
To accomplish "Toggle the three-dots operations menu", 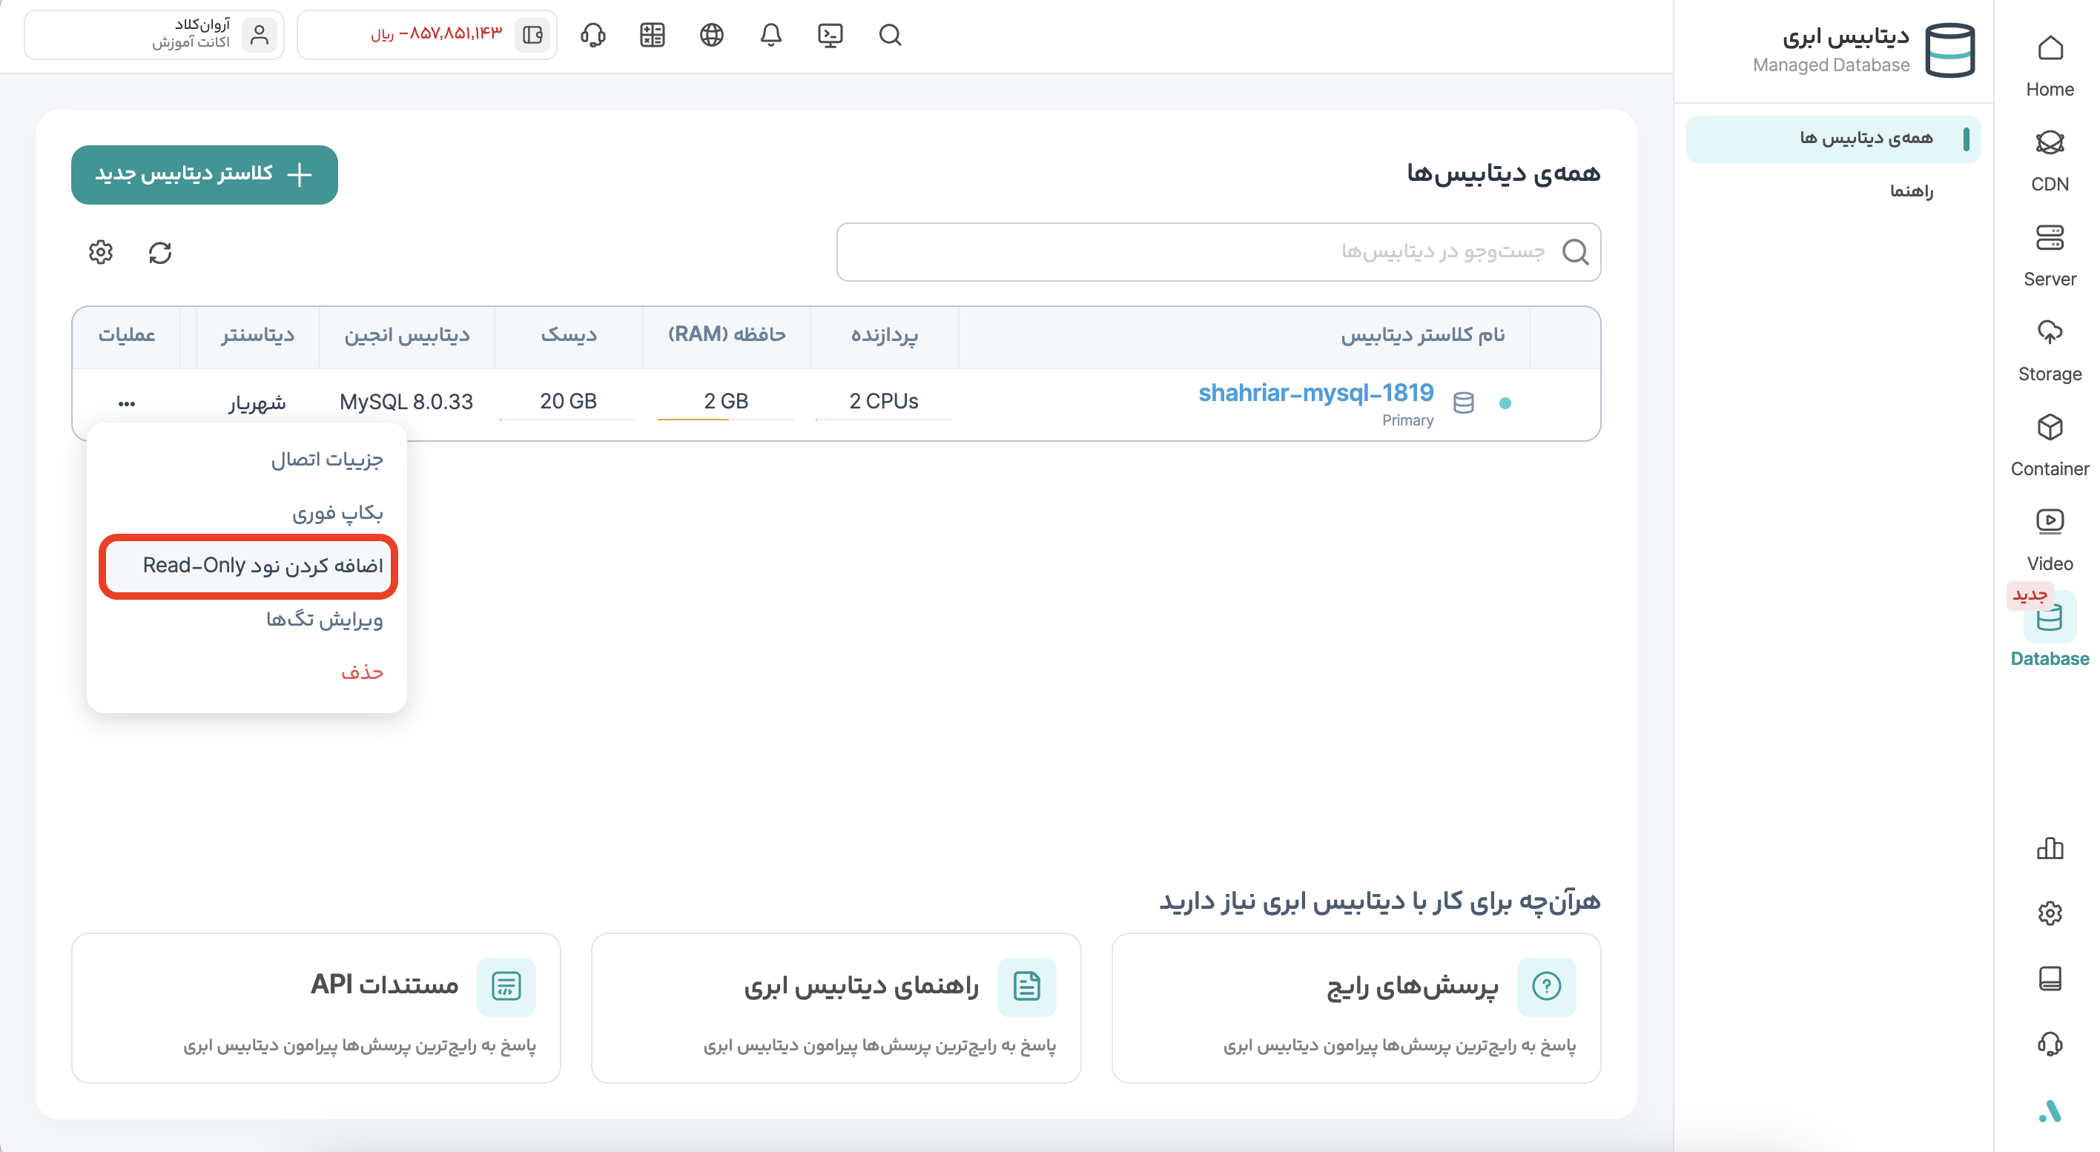I will point(126,403).
